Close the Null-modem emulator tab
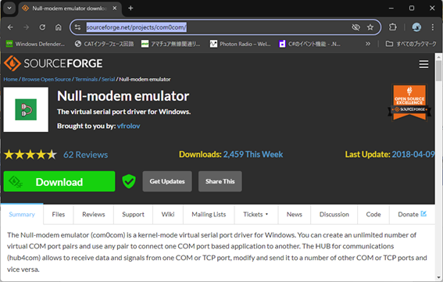 (x=114, y=8)
